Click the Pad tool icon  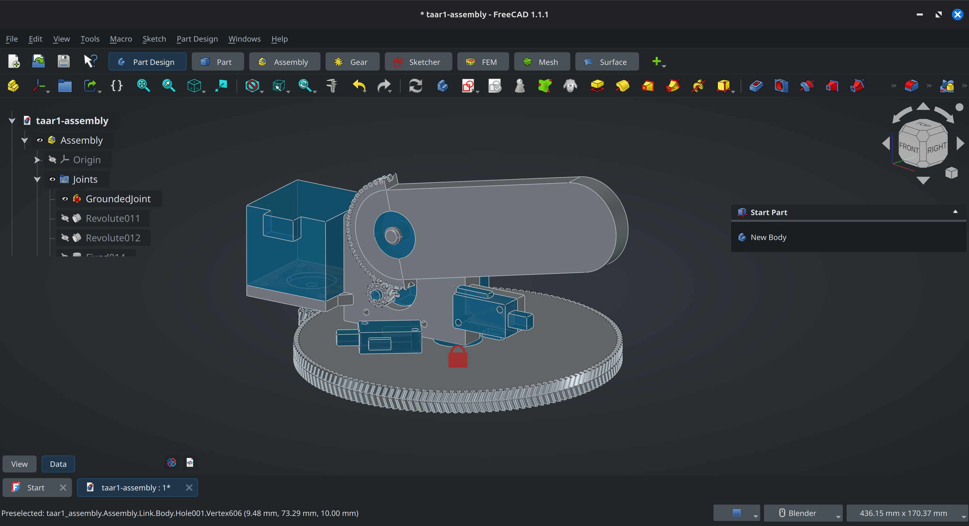[597, 86]
